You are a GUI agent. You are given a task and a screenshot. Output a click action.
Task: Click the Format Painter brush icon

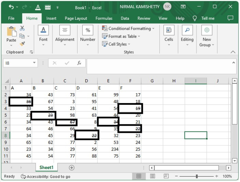22,44
